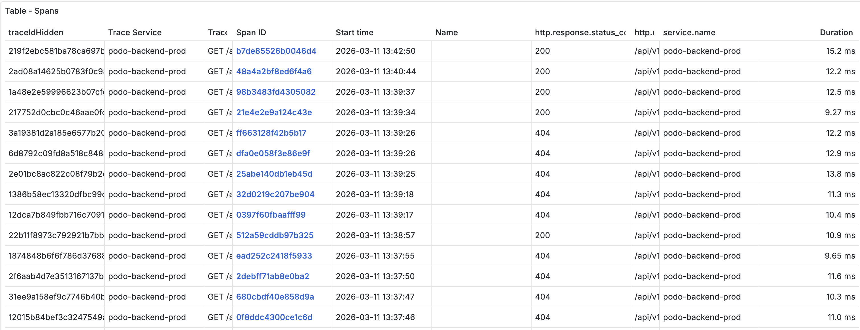Sort by the Trace Service column header
Viewport: 860px width, 330px height.
pos(135,32)
